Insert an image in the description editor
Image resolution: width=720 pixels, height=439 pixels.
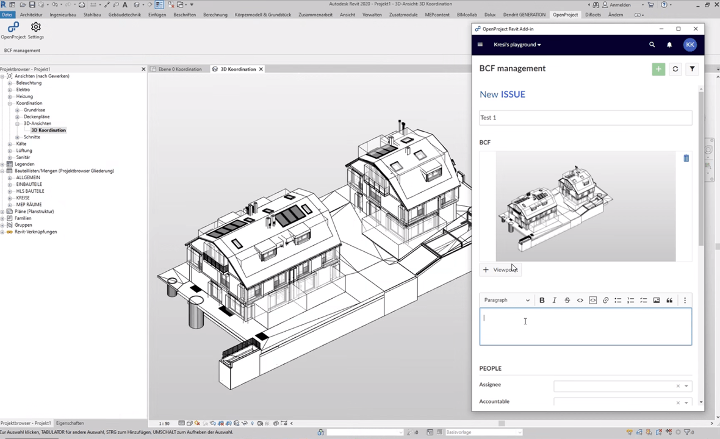[x=657, y=300]
